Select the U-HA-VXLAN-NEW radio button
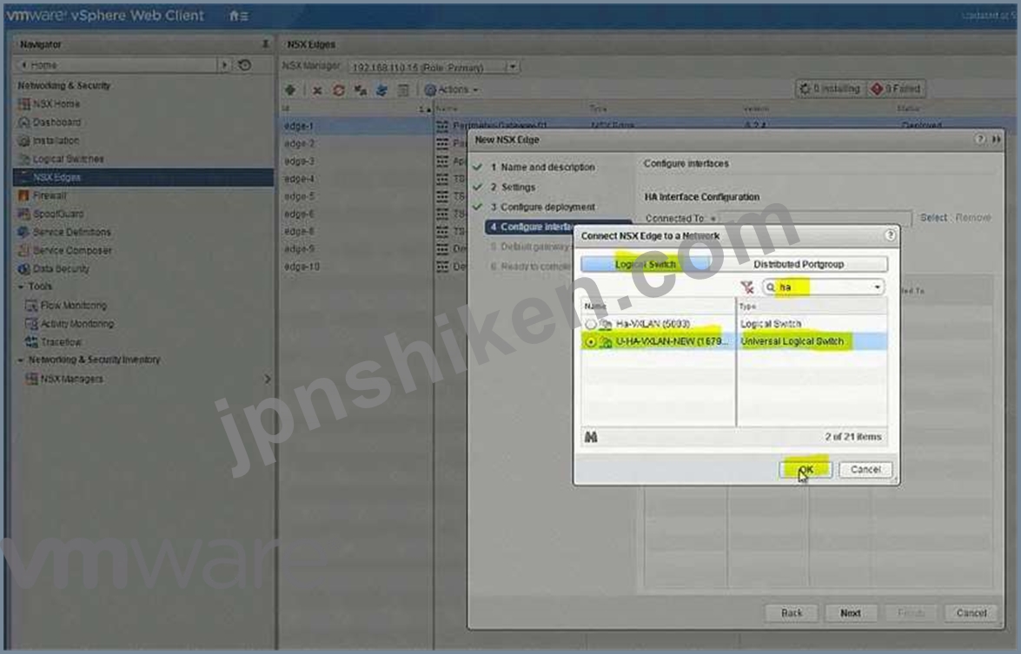This screenshot has height=654, width=1021. 590,341
